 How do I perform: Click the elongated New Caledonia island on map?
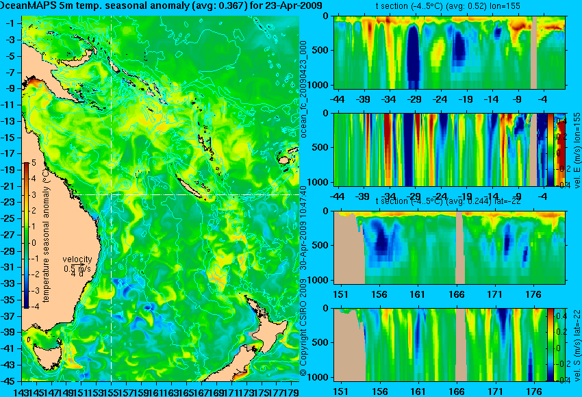coord(192,188)
